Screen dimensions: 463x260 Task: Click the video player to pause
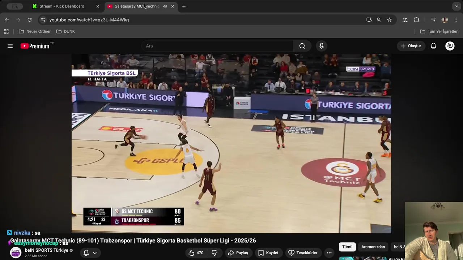pyautogui.click(x=231, y=144)
